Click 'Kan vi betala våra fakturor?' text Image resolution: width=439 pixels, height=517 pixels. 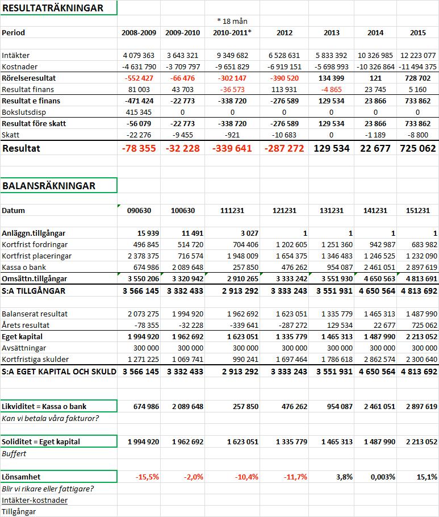click(50, 418)
